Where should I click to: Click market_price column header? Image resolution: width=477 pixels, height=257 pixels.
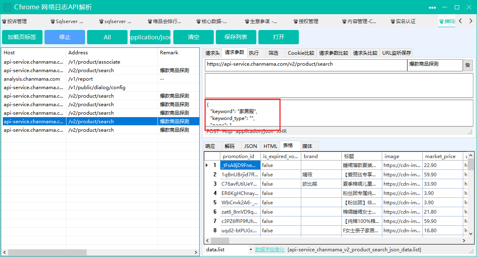pyautogui.click(x=443, y=156)
